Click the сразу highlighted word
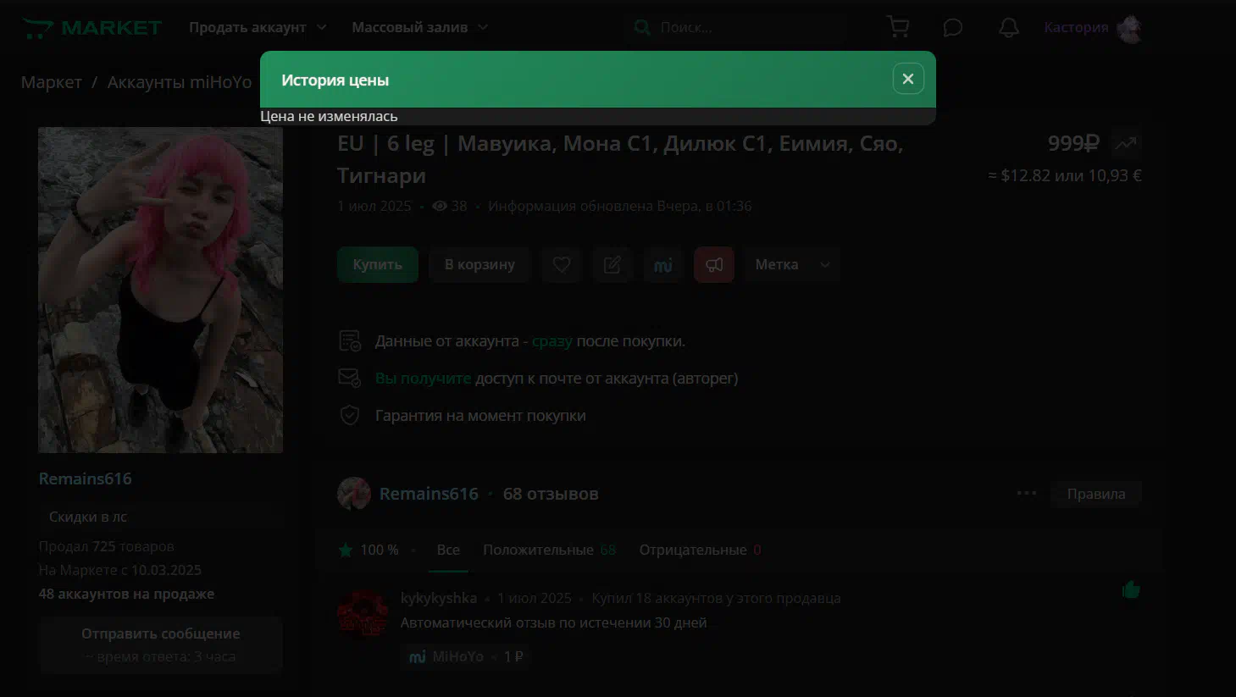Image resolution: width=1236 pixels, height=697 pixels. point(552,341)
